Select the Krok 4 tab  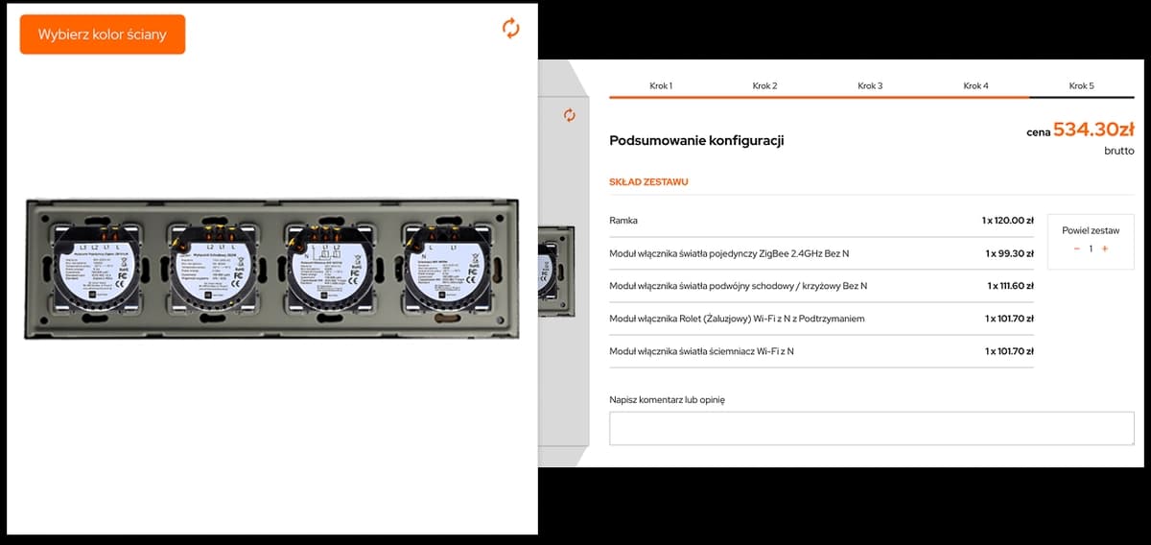coord(975,86)
